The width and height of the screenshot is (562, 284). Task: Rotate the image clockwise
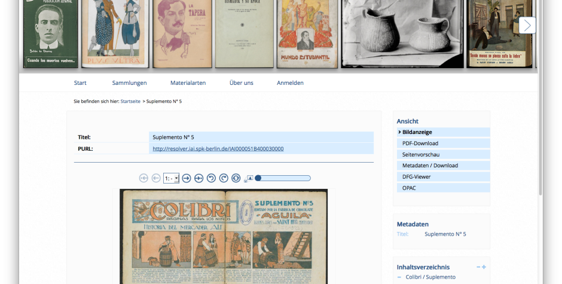pos(224,178)
